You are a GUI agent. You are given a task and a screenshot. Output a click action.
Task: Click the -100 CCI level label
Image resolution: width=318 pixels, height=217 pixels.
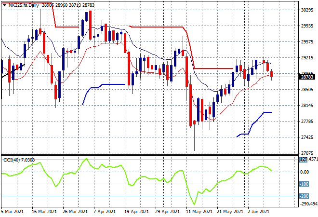pos(304,184)
